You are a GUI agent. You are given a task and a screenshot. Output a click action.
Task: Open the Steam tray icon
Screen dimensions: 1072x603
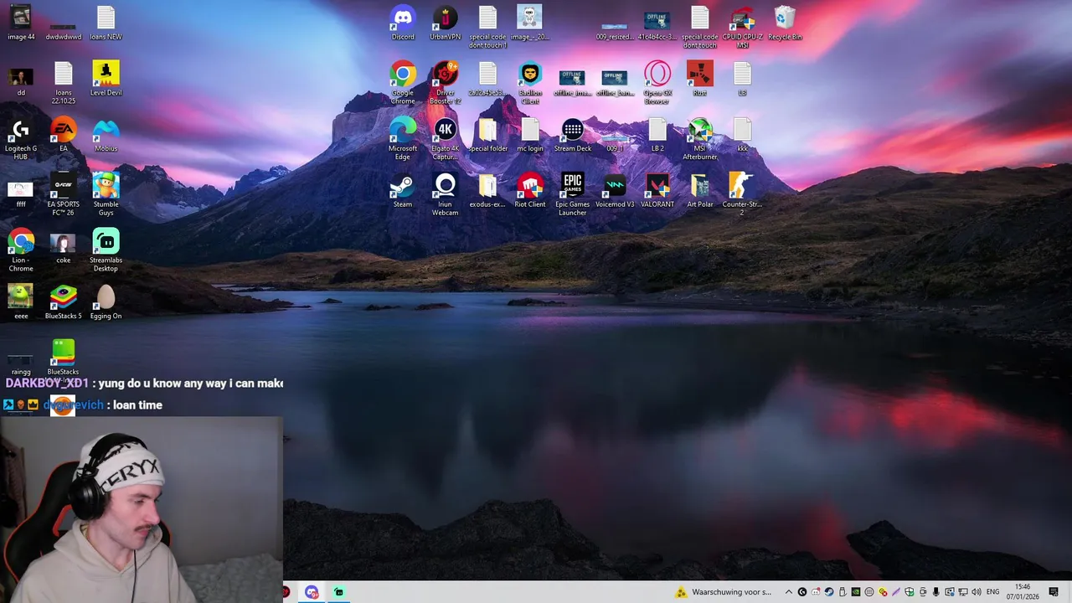(828, 592)
